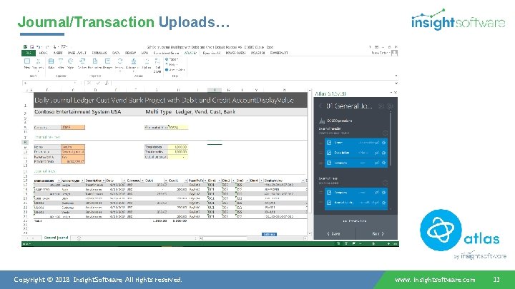Open Description column filter dropdown
This screenshot has height=289, width=515.
104,181
